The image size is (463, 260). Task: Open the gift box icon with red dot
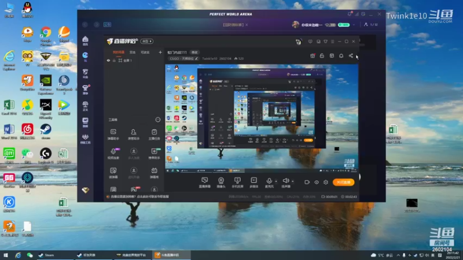click(313, 55)
